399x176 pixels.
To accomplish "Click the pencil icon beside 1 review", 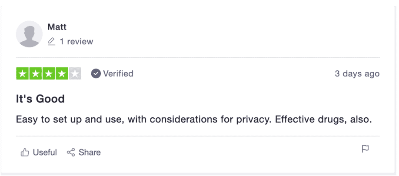I will pos(51,41).
